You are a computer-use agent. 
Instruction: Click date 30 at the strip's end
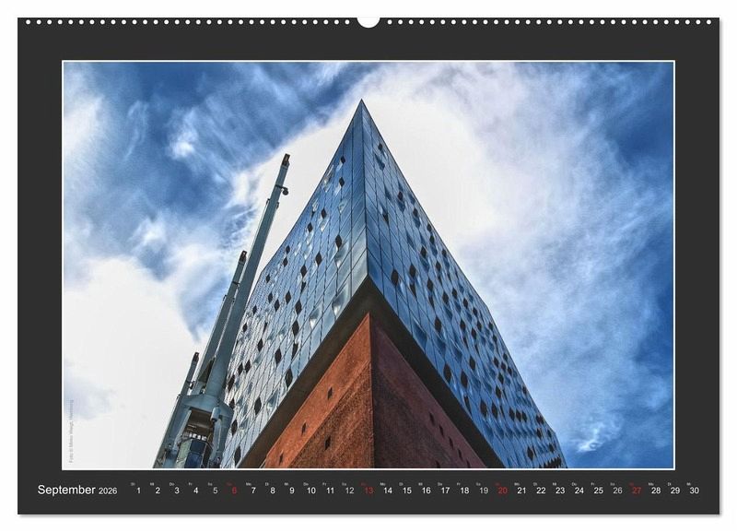pos(694,491)
